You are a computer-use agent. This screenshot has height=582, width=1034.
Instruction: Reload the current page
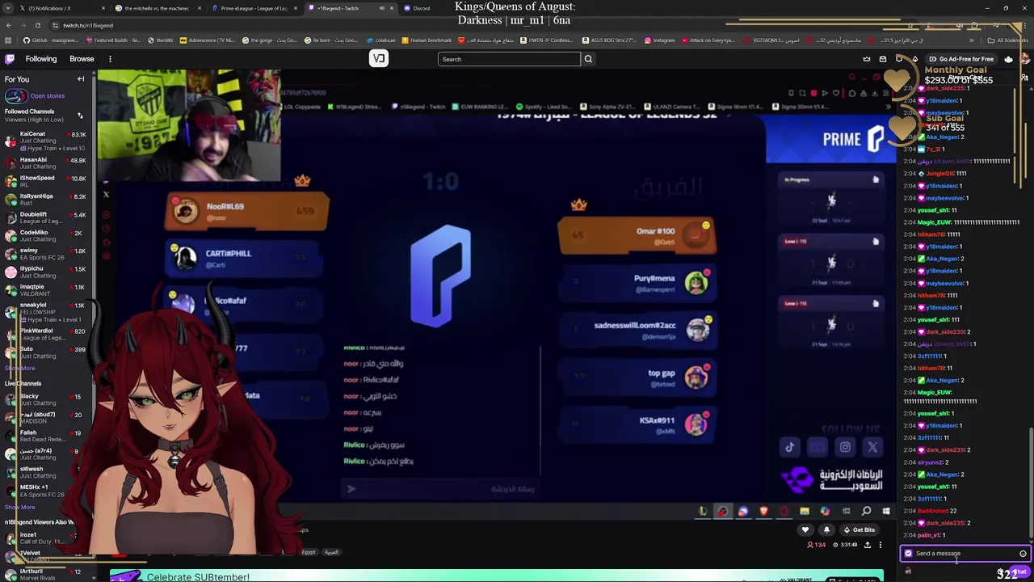pyautogui.click(x=37, y=25)
